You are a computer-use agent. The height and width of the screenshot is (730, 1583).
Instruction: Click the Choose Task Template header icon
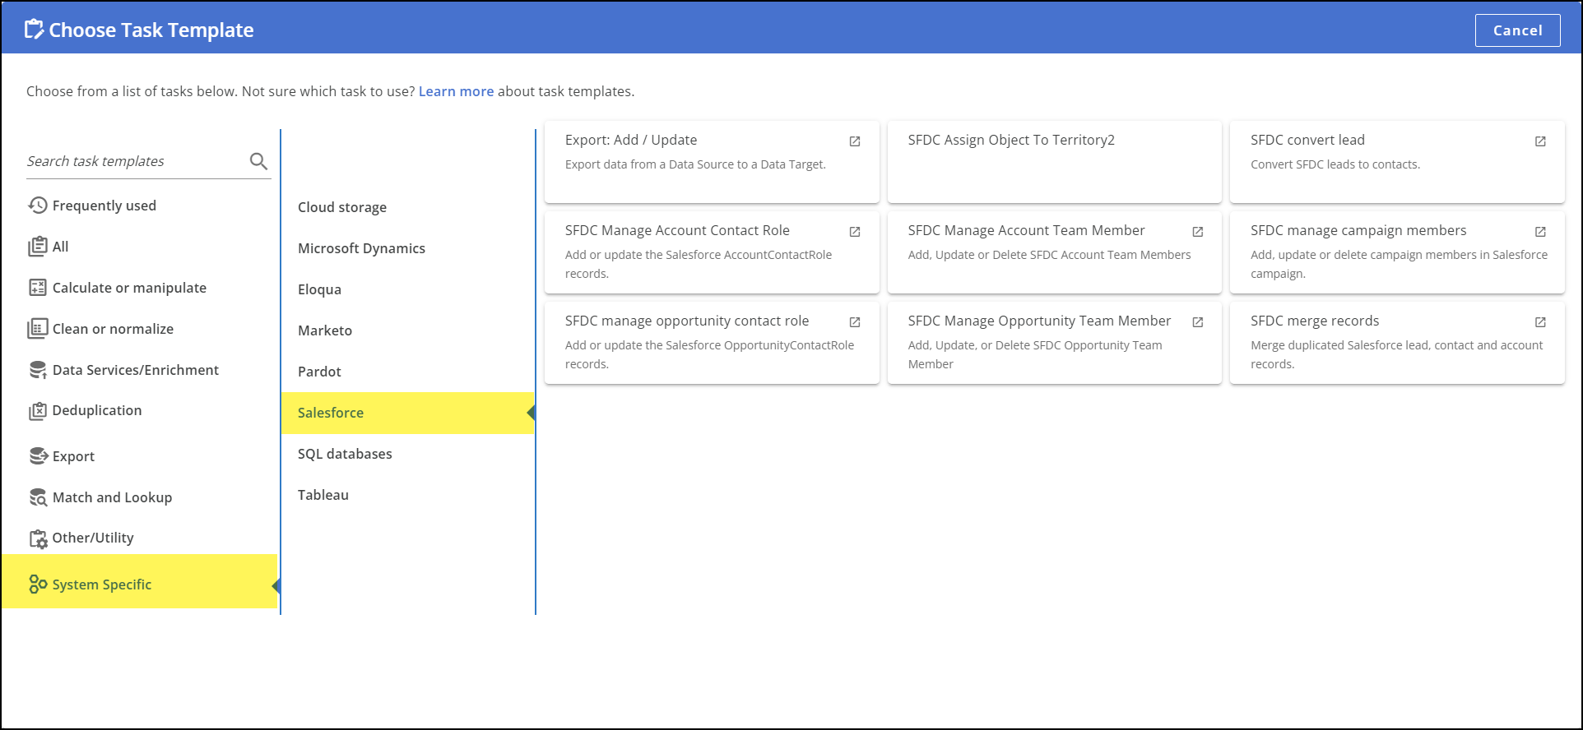[34, 30]
